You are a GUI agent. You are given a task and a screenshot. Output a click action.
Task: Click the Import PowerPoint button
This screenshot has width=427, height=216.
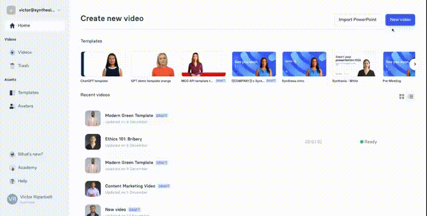(x=357, y=20)
